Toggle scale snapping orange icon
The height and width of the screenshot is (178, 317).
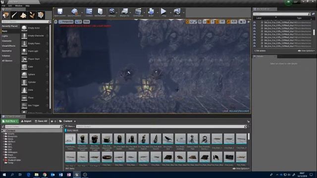click(x=228, y=22)
